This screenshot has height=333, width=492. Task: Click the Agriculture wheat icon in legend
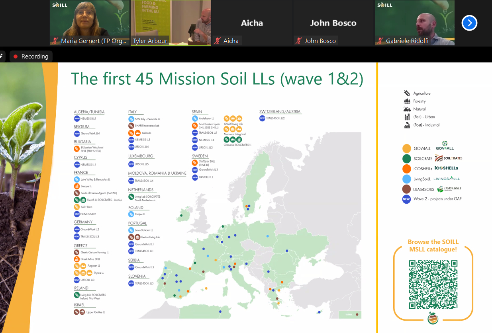[407, 93]
